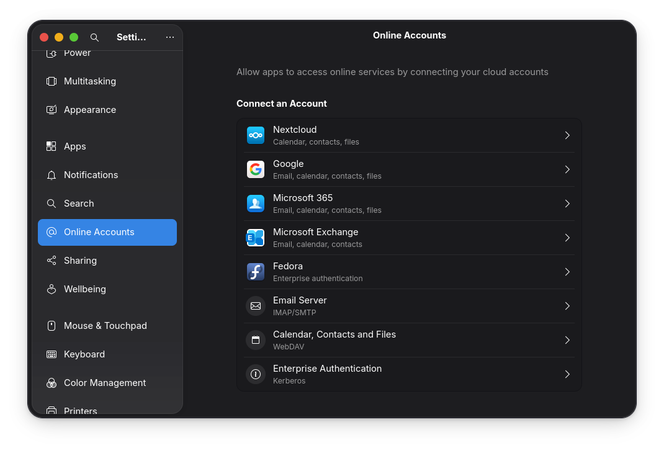This screenshot has height=453, width=664.
Task: Expand the Enterprise Authentication Kerberos row
Action: (567, 374)
